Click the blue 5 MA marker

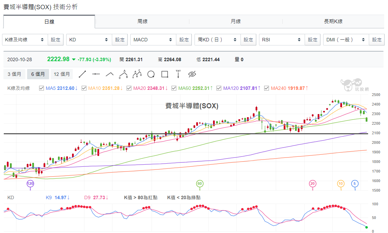click(x=355, y=183)
